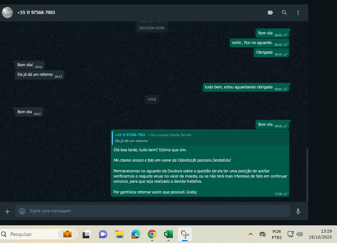Open File Explorer from the taskbar
The image size is (337, 243).
(x=120, y=234)
